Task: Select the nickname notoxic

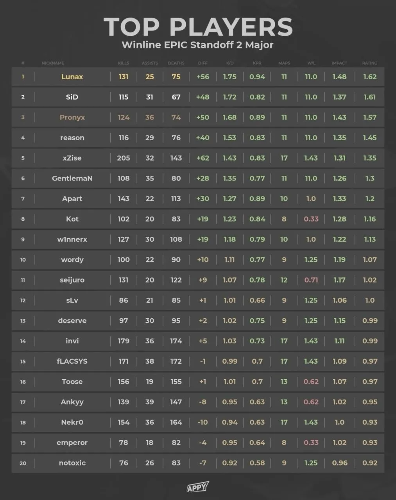Action: (x=72, y=463)
